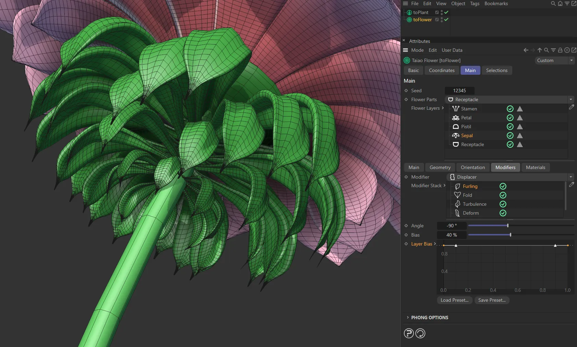Toggle the Deform modifier enable check
This screenshot has height=347, width=577.
503,213
